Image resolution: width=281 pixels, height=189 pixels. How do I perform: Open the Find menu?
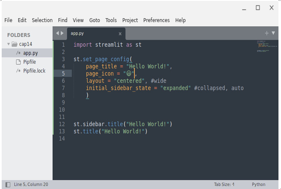coord(62,20)
